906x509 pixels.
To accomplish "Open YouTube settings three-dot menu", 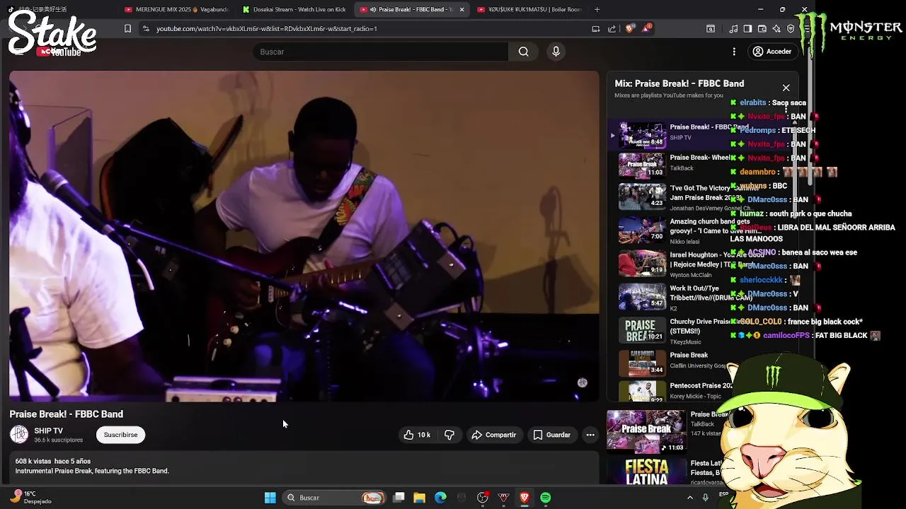I will tap(734, 52).
